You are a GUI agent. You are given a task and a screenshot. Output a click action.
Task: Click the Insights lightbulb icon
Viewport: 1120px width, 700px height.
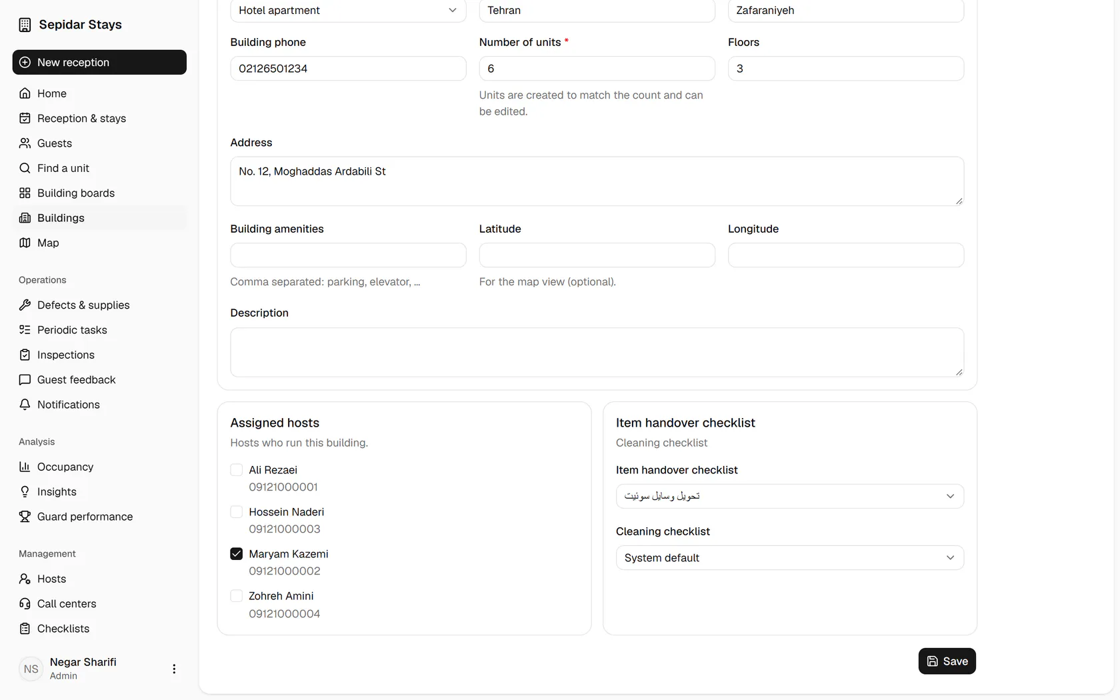[25, 492]
